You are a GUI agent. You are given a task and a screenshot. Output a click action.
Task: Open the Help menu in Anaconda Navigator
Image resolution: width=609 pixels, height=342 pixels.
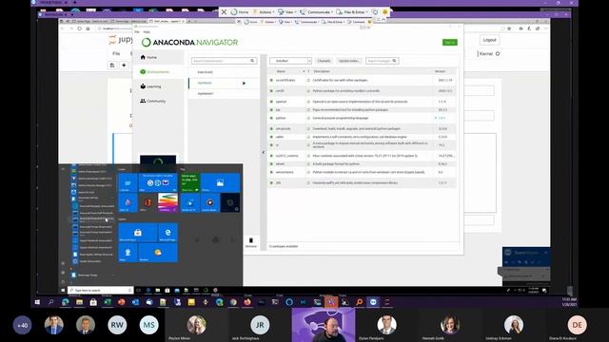[147, 31]
